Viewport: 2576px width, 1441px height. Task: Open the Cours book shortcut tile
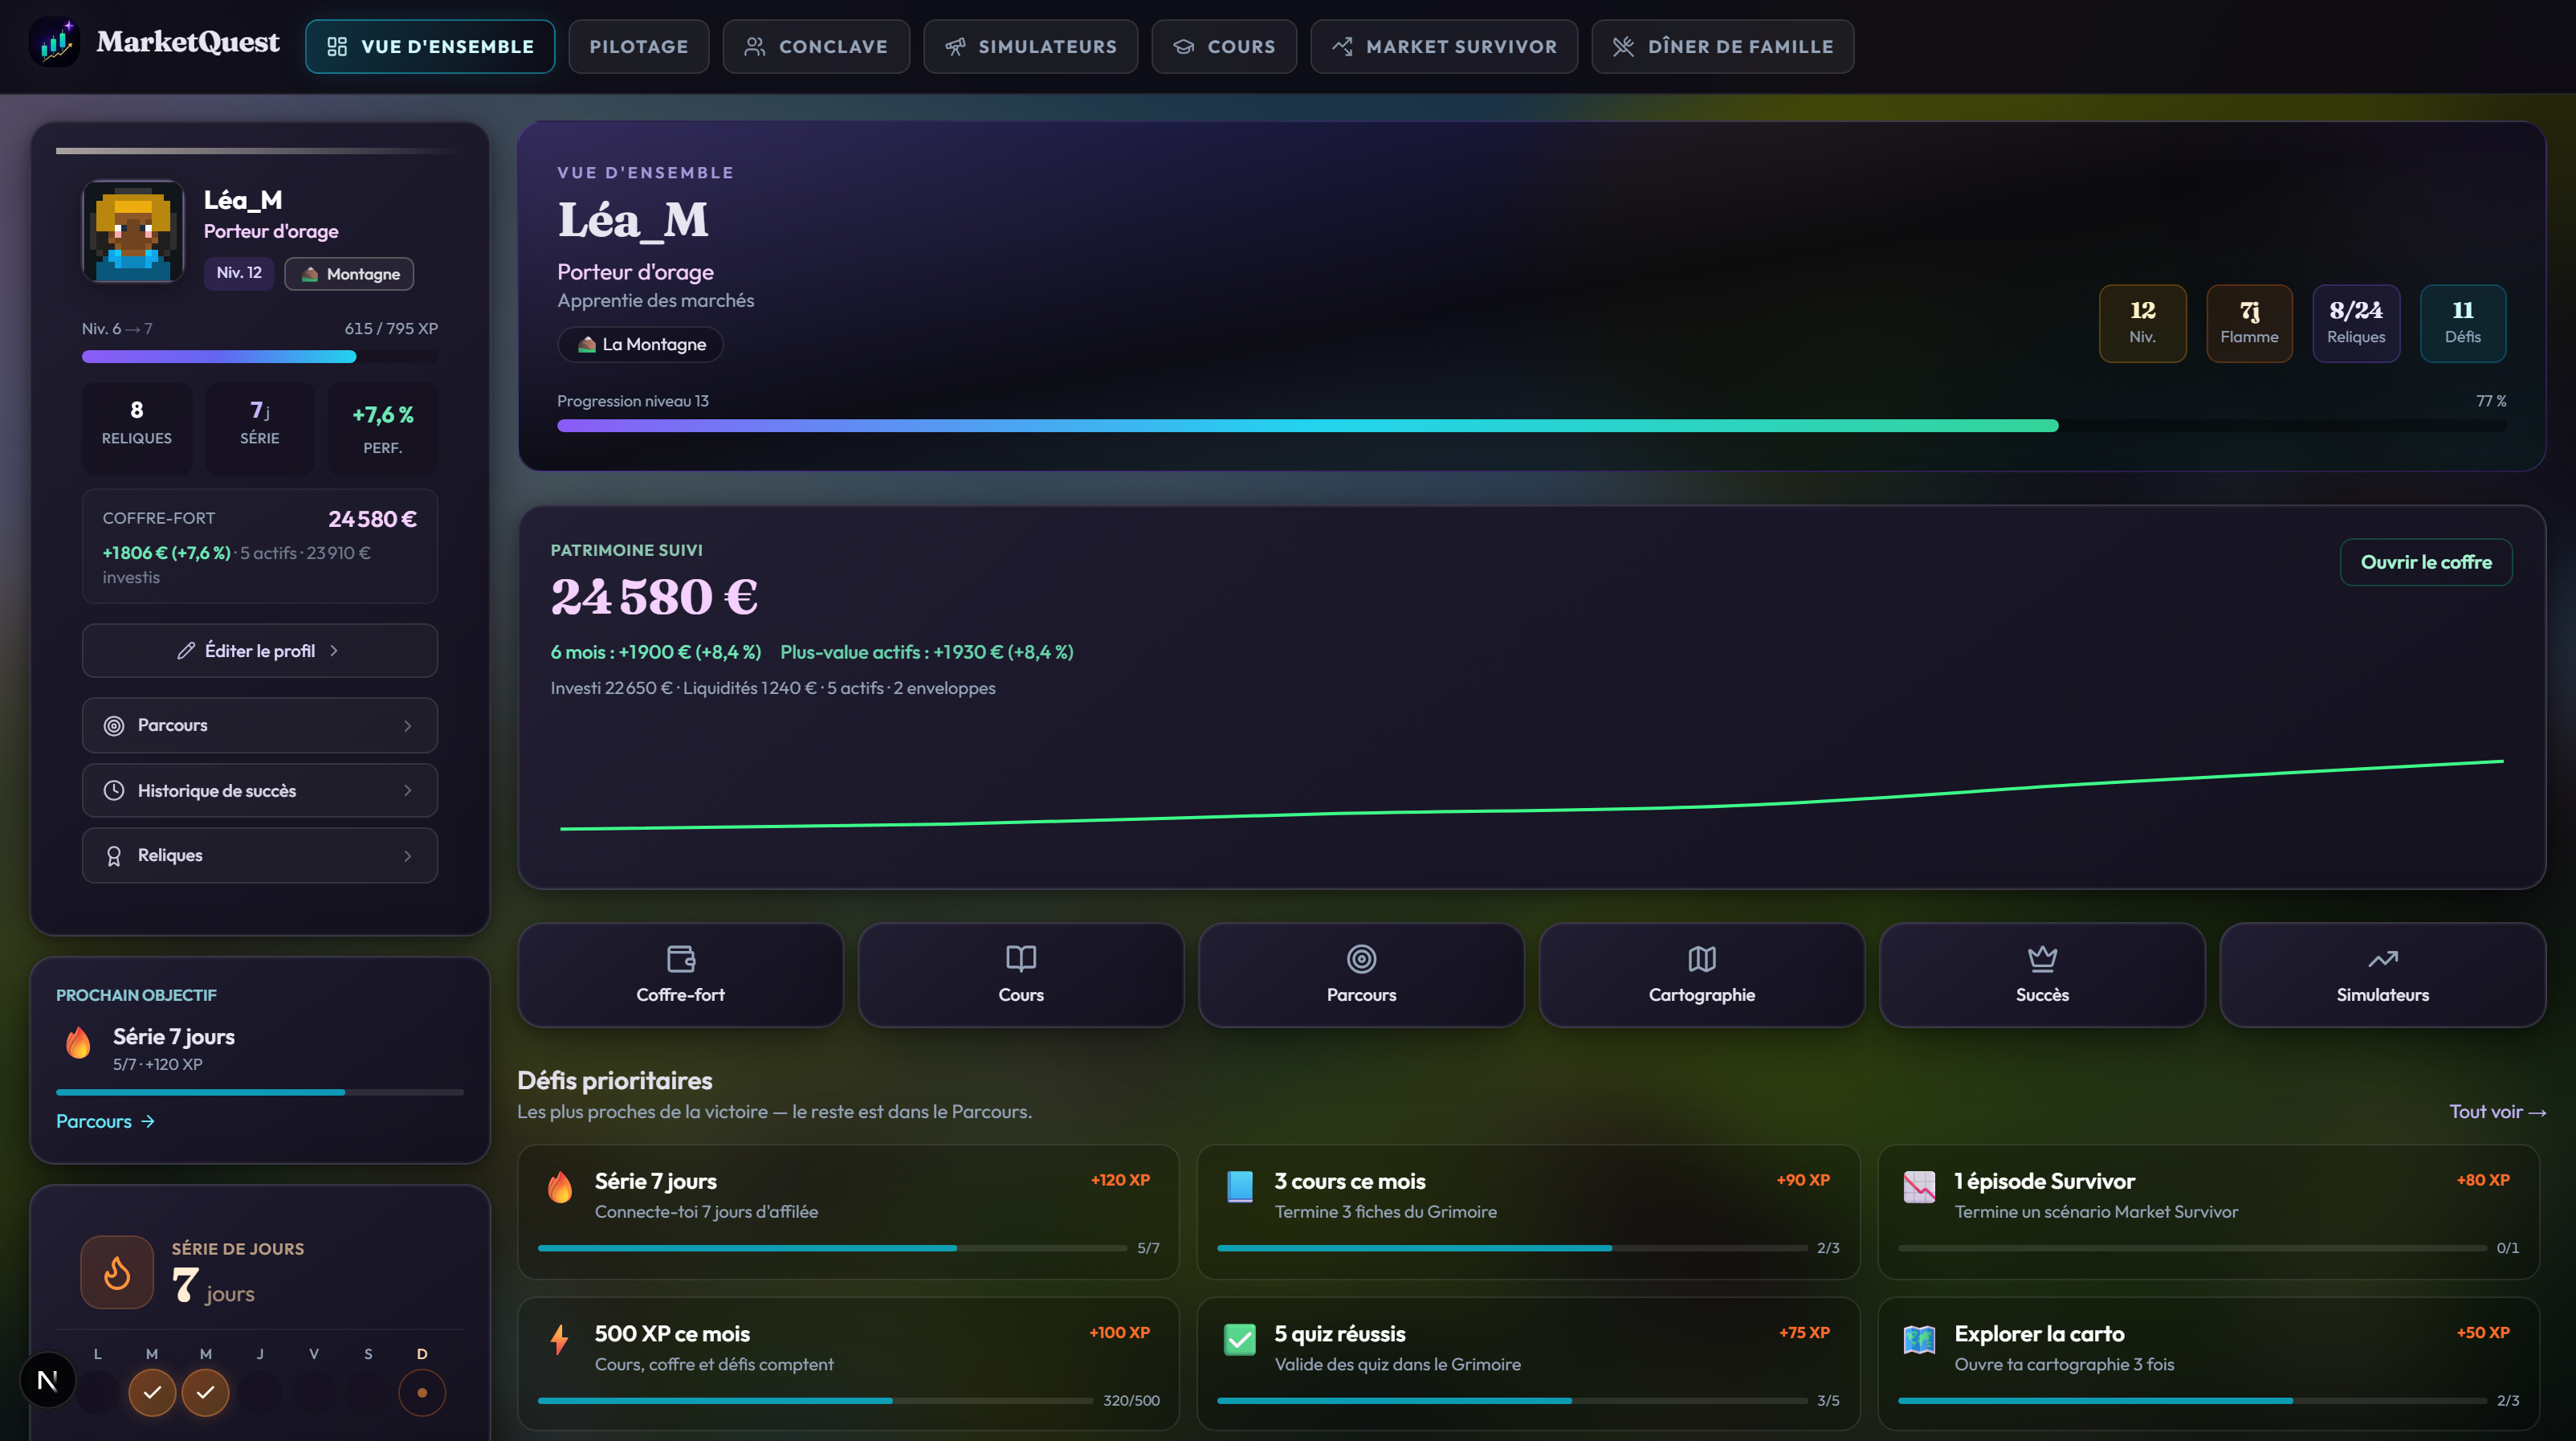pos(1020,974)
